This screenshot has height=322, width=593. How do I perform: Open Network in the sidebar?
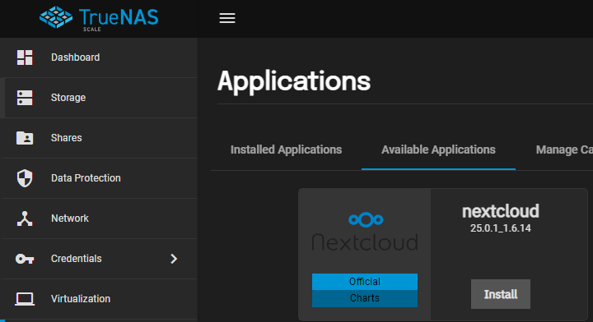pyautogui.click(x=98, y=218)
